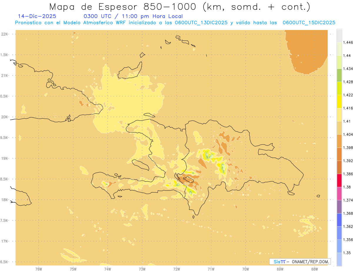Click the 22N latitude label
353x273 pixels.
[4, 34]
